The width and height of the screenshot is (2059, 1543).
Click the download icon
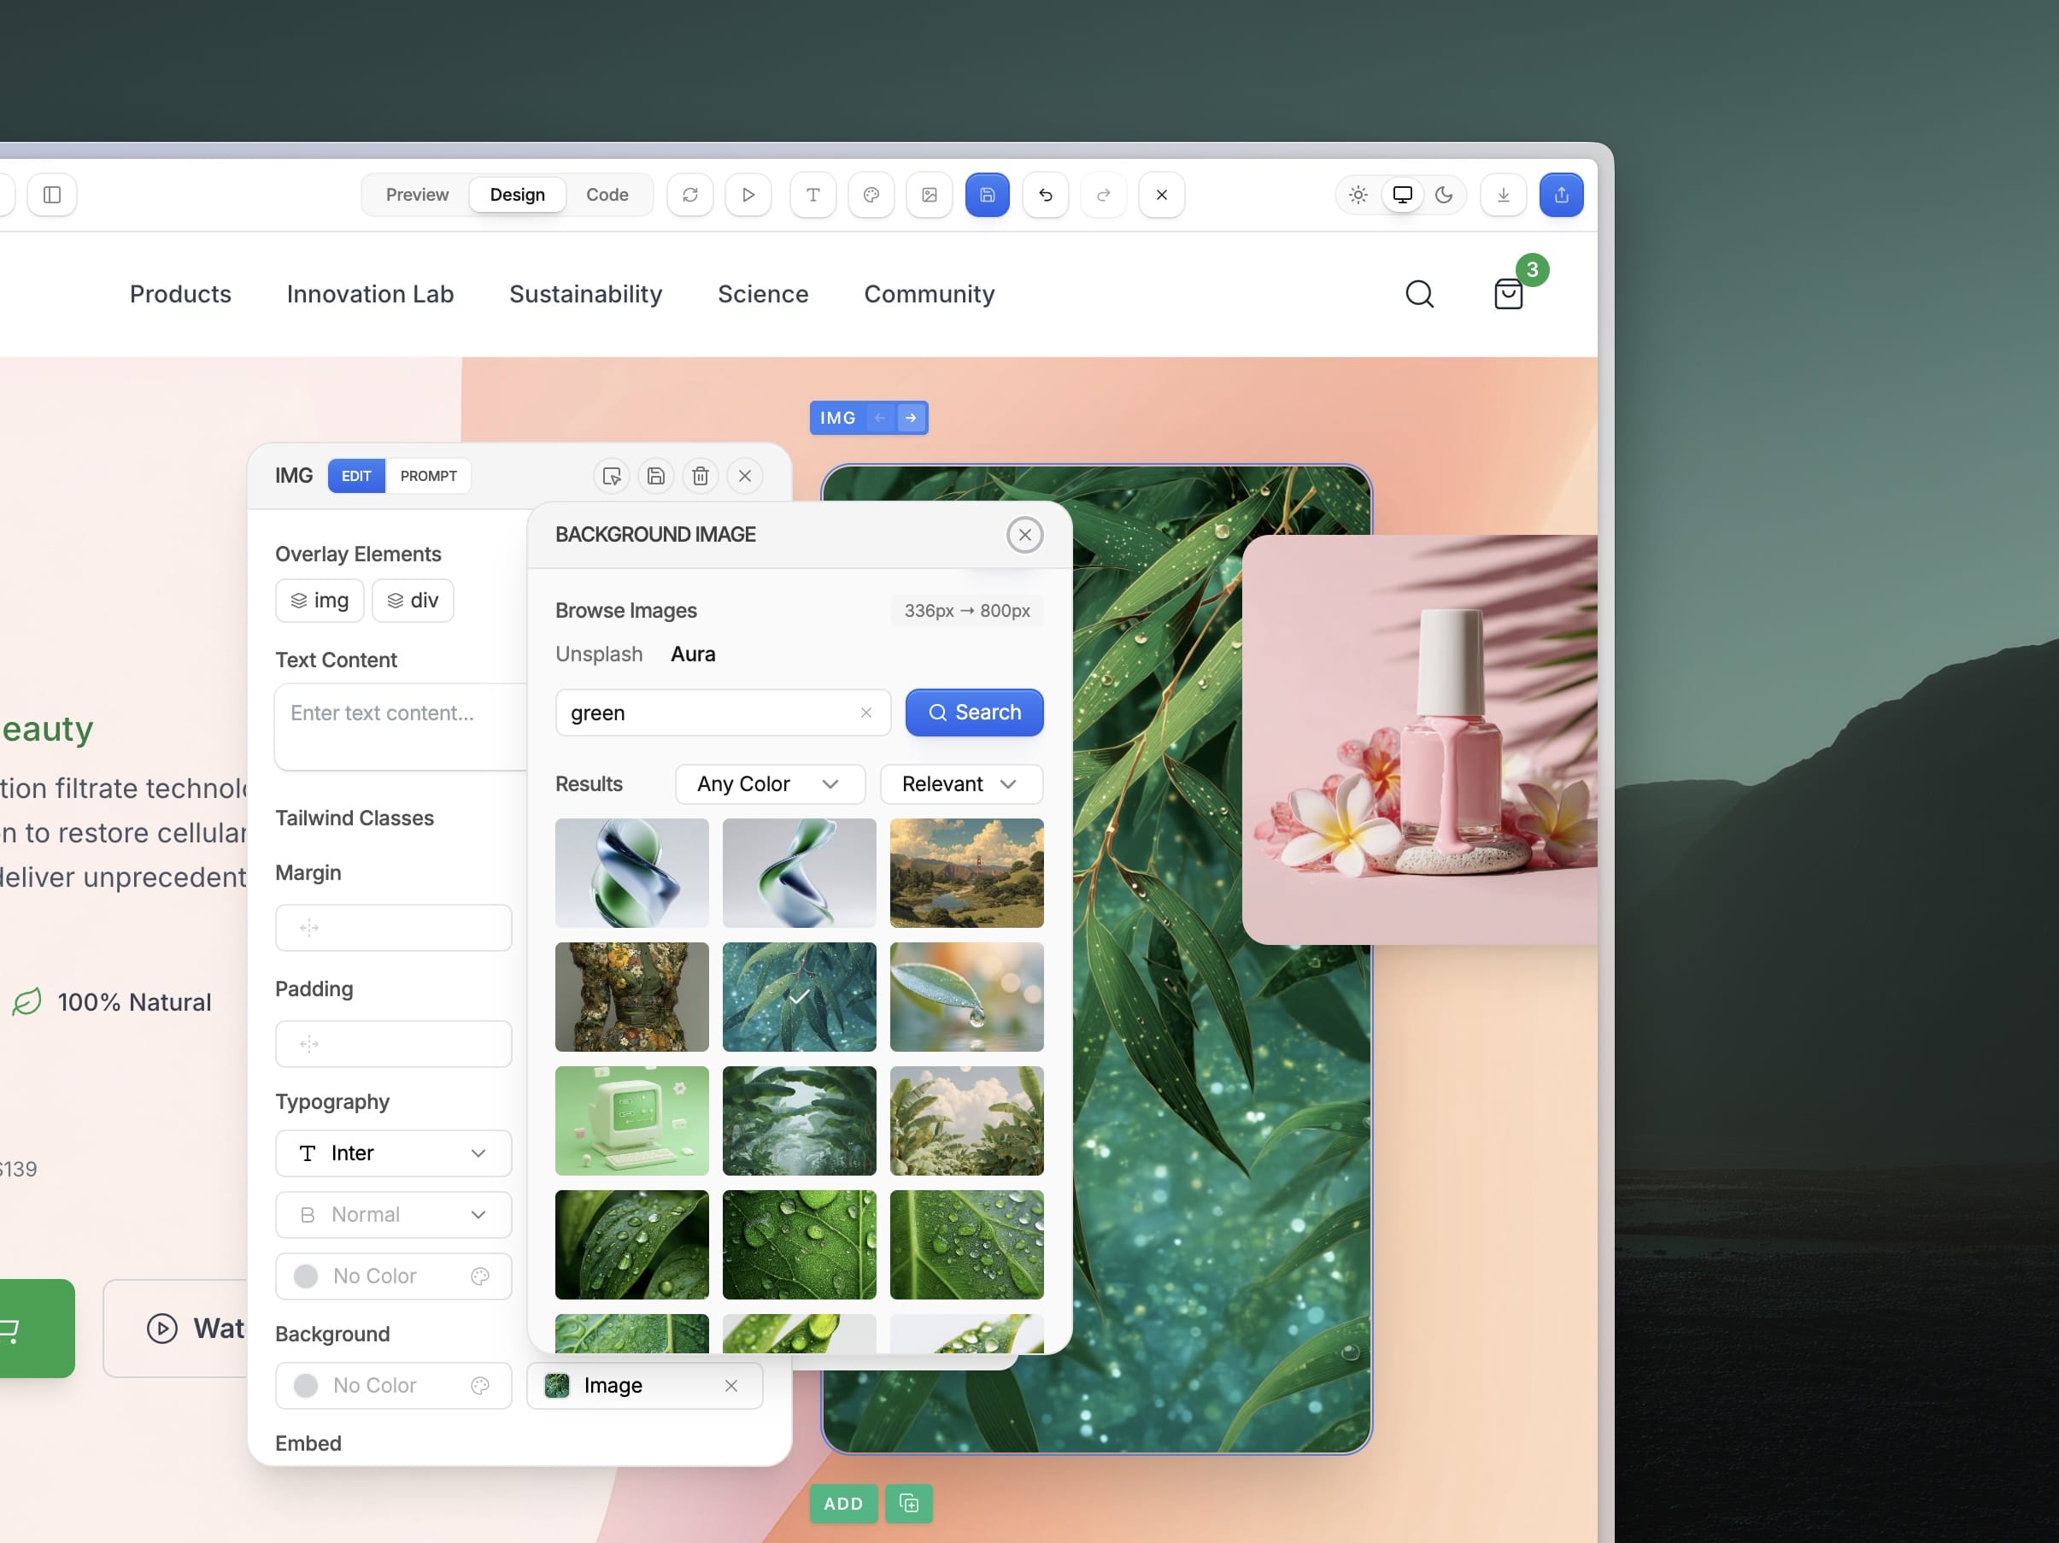point(1504,195)
